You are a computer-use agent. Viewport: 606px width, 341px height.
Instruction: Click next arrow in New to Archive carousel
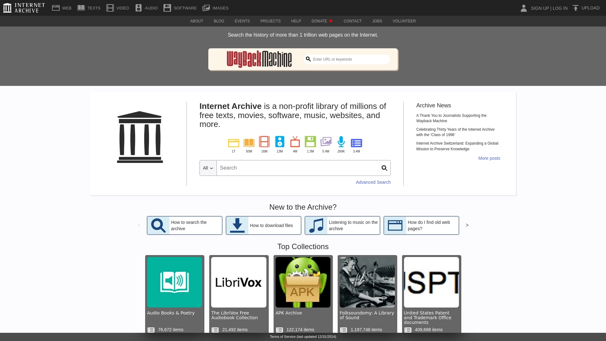(x=467, y=225)
